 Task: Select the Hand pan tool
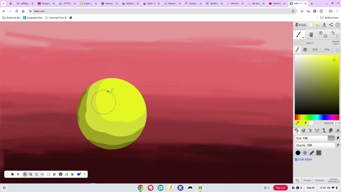(311, 34)
